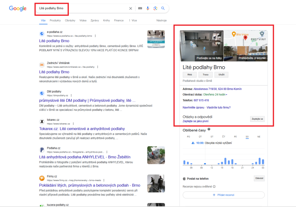
Task: Click the Zednictví Vinklárek favicon
Action: (x=42, y=65)
